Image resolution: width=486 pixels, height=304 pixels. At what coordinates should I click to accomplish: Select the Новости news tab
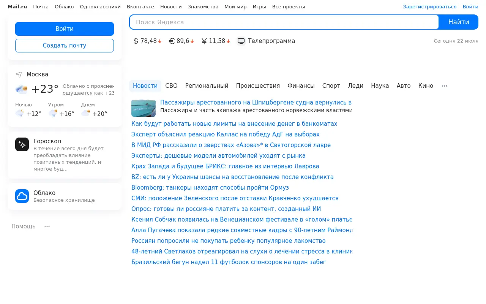click(145, 86)
